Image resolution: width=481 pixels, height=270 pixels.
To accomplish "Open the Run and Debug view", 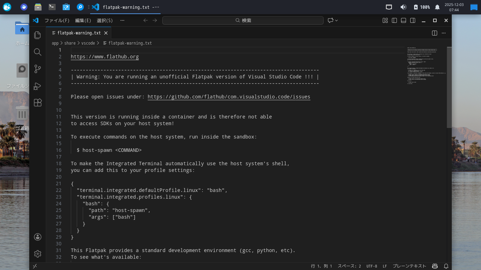I will (x=38, y=86).
